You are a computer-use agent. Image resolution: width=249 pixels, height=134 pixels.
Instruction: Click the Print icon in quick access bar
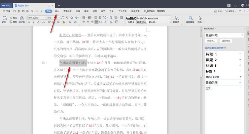(x=23, y=11)
